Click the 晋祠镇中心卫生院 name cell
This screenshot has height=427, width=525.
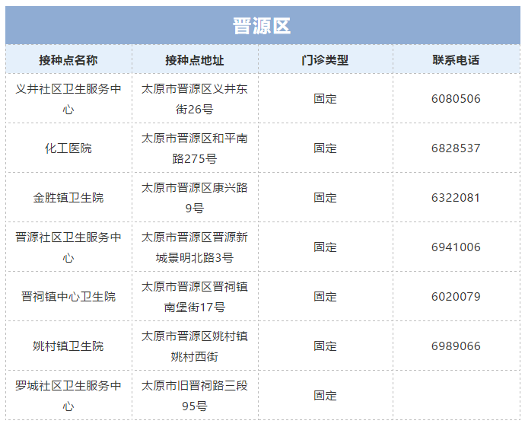(68, 297)
